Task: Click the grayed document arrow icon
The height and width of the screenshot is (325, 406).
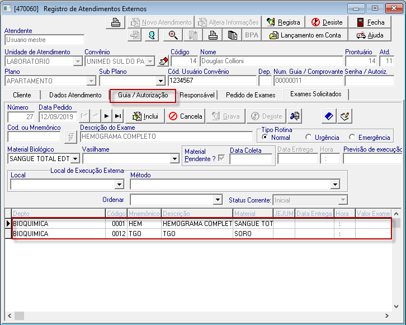Action: pyautogui.click(x=135, y=35)
